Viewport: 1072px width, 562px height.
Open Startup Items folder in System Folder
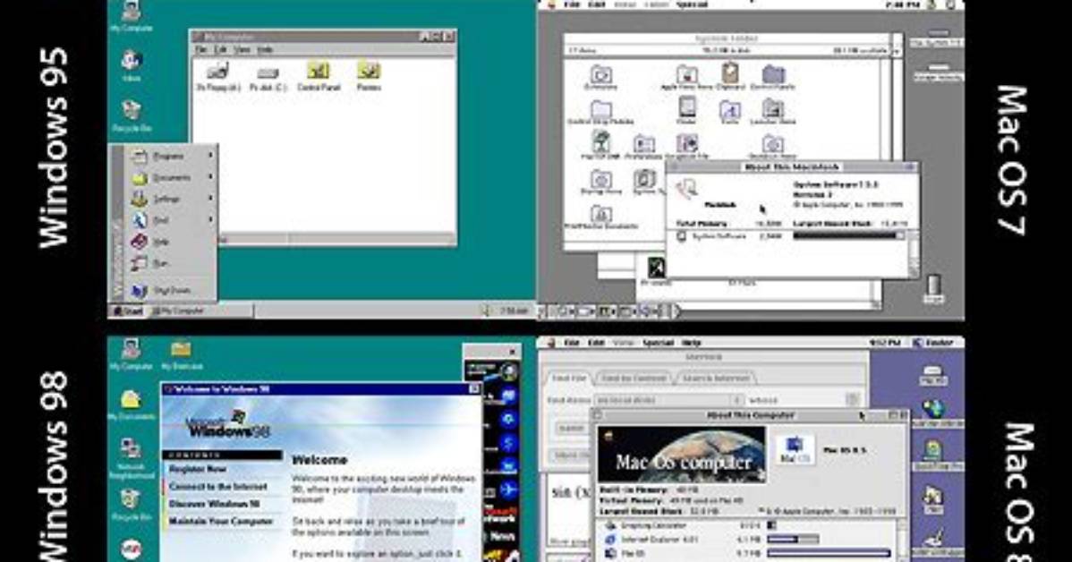click(x=601, y=183)
